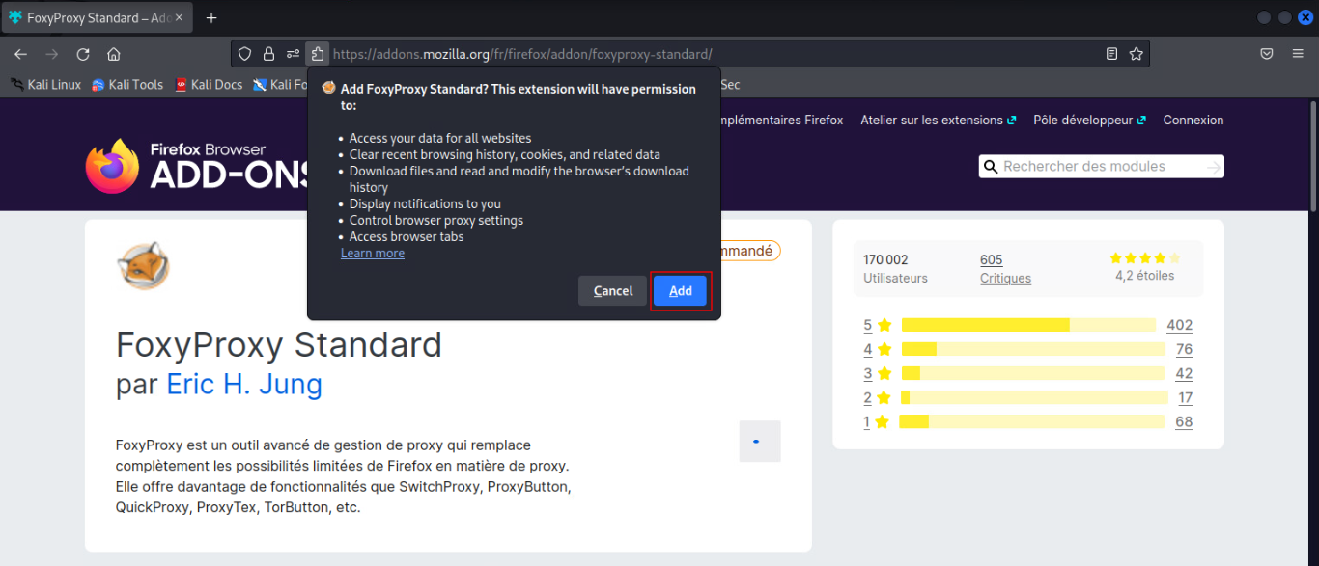This screenshot has height=566, width=1319.
Task: Open the Kali Tools bookmark
Action: coord(127,85)
